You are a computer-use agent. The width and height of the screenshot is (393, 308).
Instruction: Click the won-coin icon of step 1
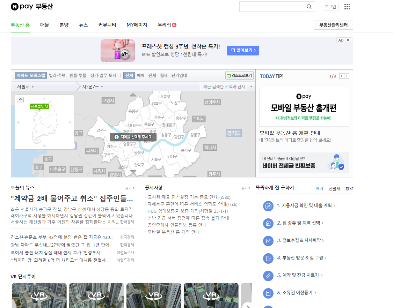click(x=268, y=206)
